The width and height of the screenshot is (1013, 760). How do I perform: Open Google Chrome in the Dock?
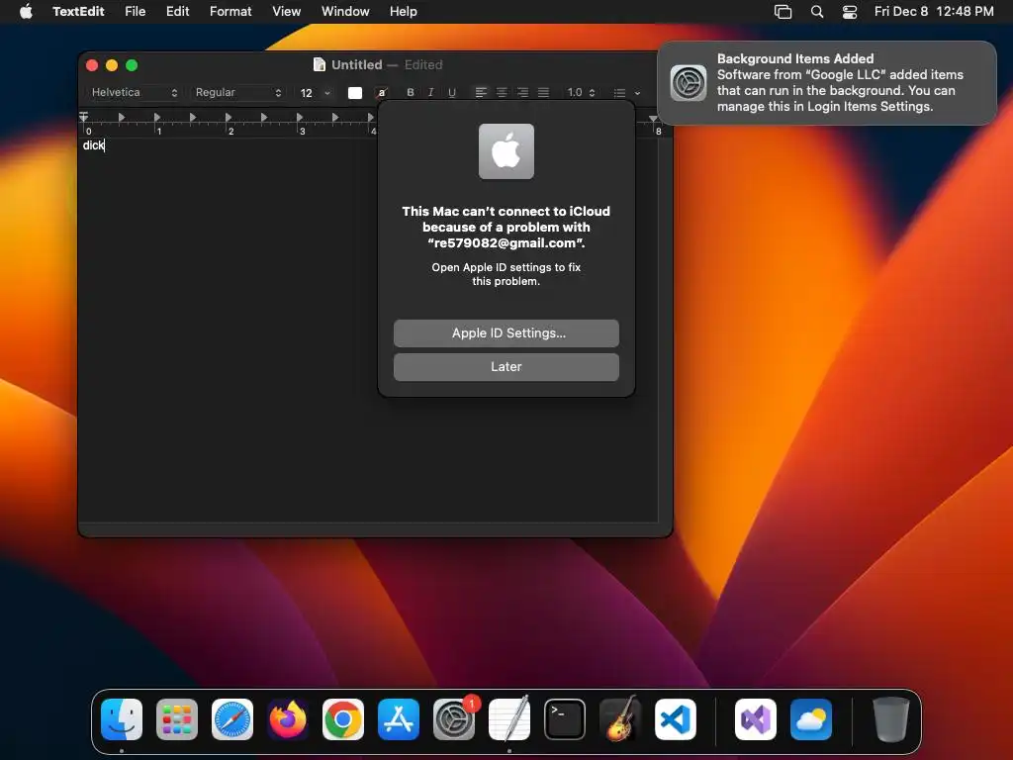(343, 718)
